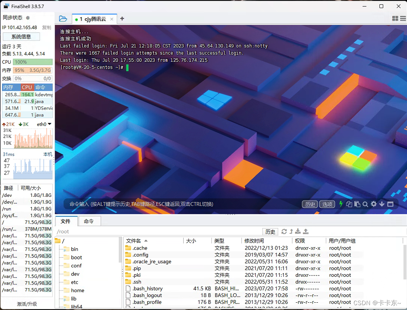Click the green lightning quick command icon
The height and width of the screenshot is (310, 407).
(341, 204)
